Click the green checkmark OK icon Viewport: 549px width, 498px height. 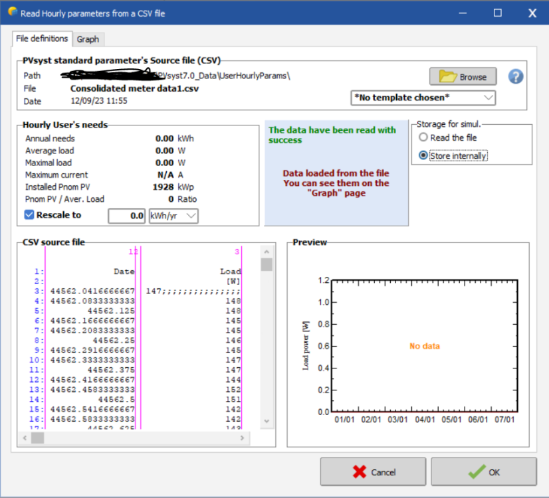click(476, 472)
